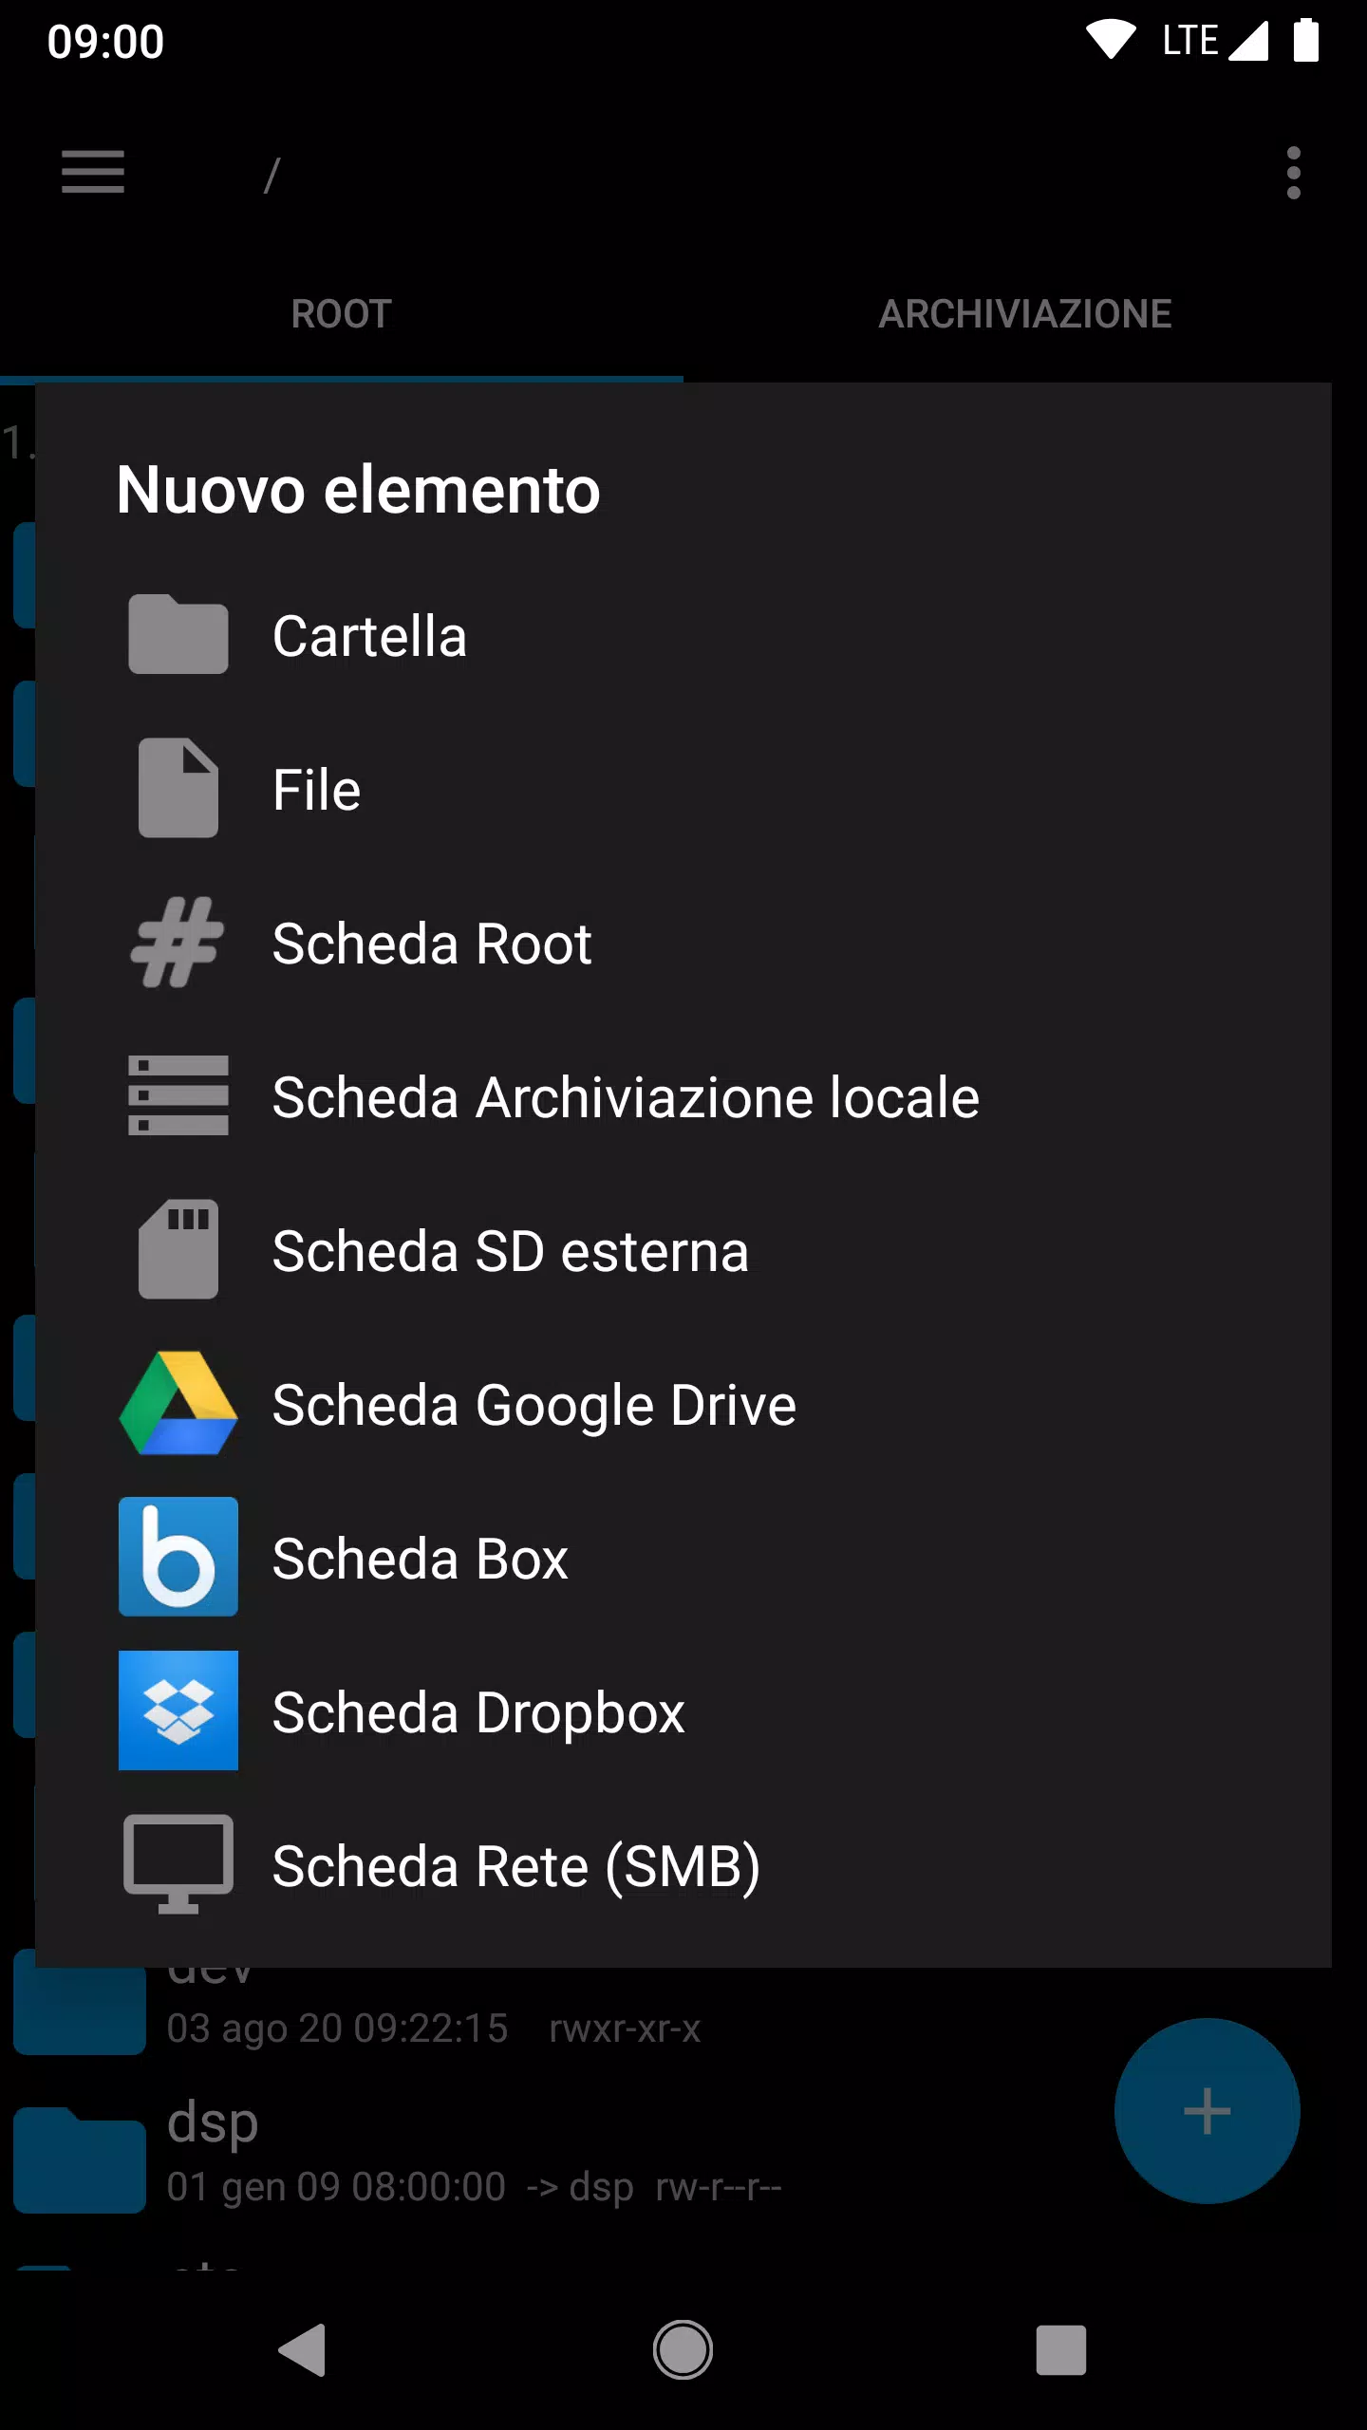Open the three-dot overflow menu
This screenshot has width=1367, height=2430.
tap(1293, 173)
